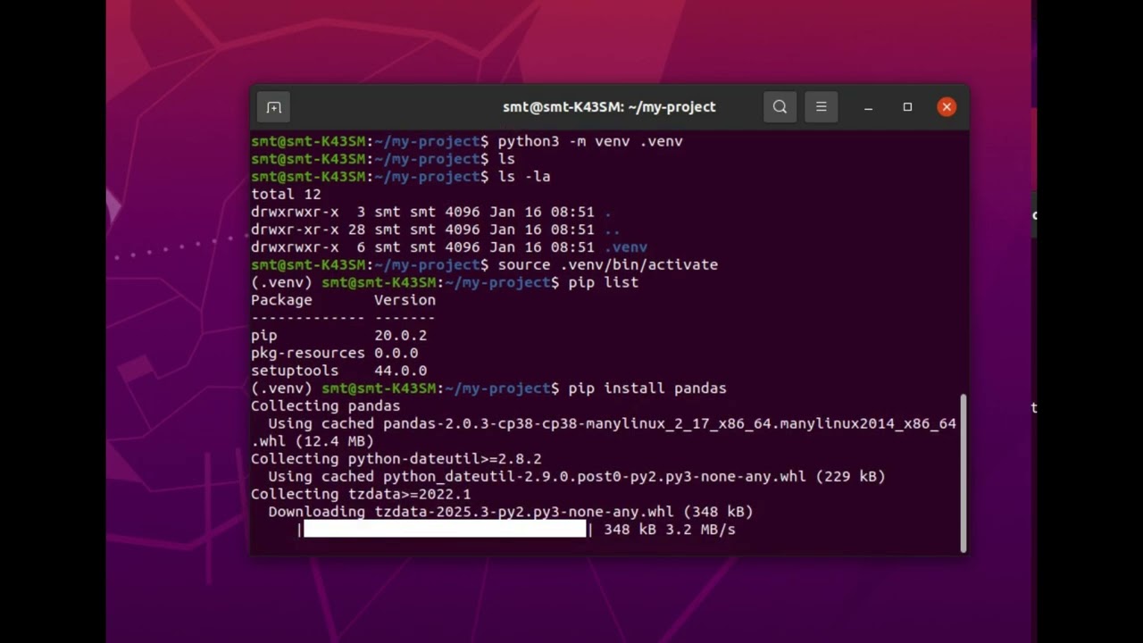The width and height of the screenshot is (1143, 643).
Task: Open the terminal search
Action: [x=780, y=107]
